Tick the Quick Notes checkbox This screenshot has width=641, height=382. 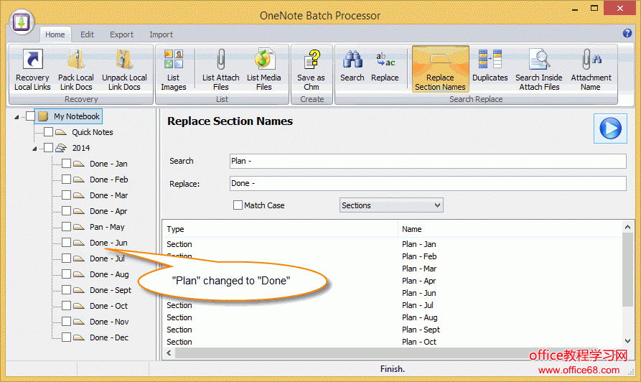click(x=48, y=132)
